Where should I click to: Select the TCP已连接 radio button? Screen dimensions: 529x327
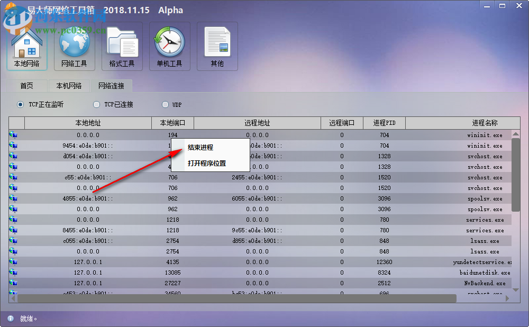pyautogui.click(x=96, y=105)
